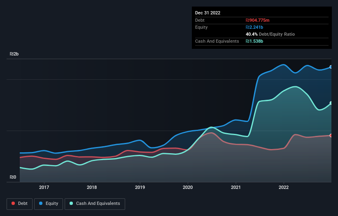Click the 2018 x-axis label

click(92, 187)
